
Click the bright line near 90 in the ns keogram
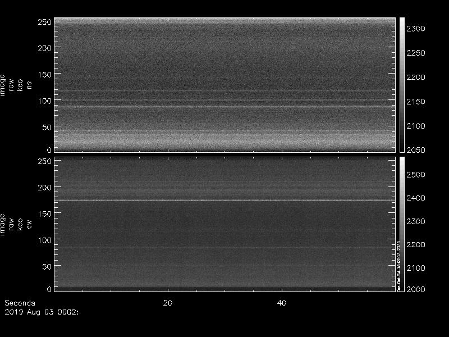[x=224, y=106]
